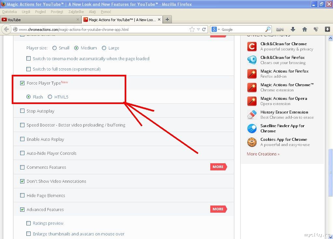
Task: Enable automatic cinema mode on page load
Action: [x=28, y=58]
